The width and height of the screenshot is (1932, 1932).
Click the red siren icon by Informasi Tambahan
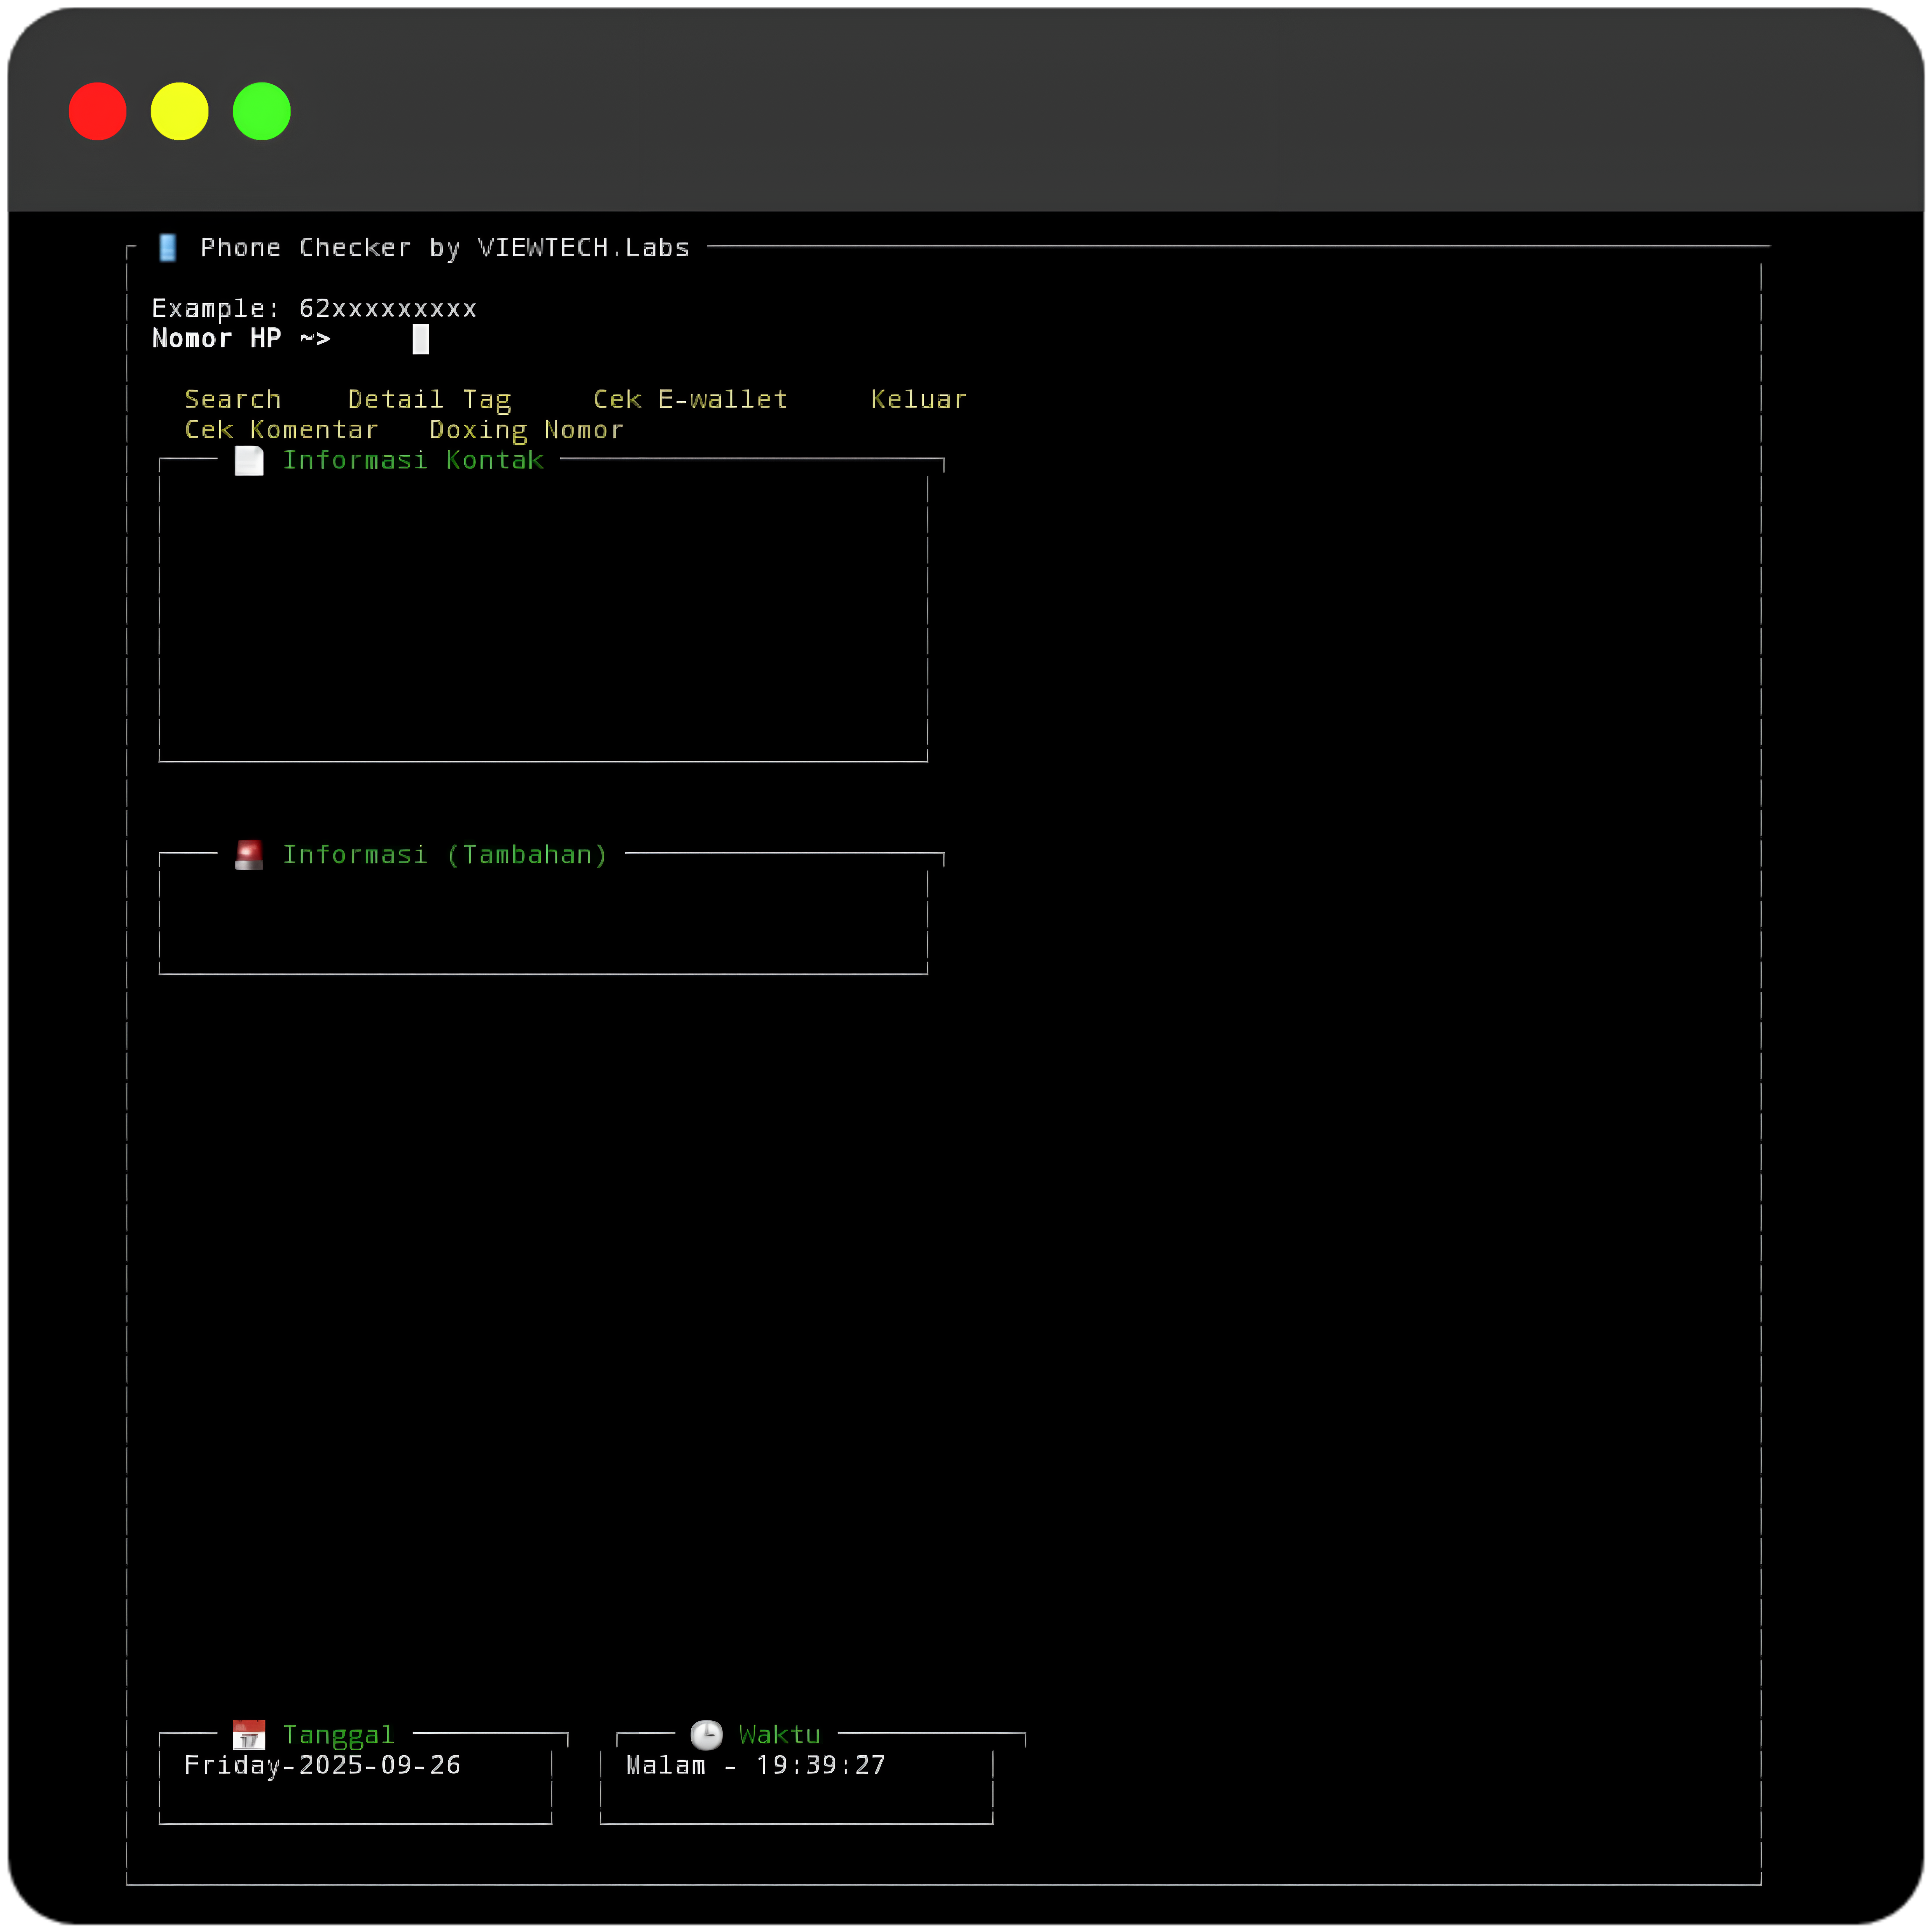249,855
